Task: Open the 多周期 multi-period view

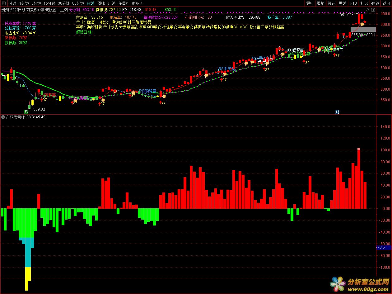Action: 124,3
